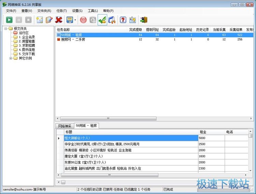
Task: Click the rent value 1600 cell
Action: click(211, 156)
